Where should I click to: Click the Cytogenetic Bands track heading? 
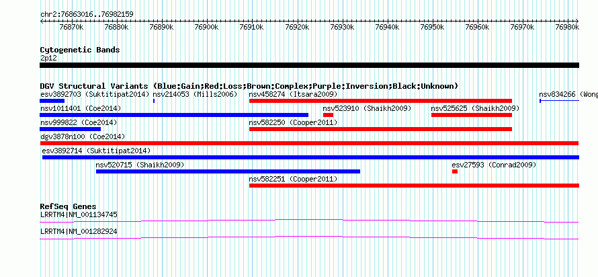[x=80, y=50]
